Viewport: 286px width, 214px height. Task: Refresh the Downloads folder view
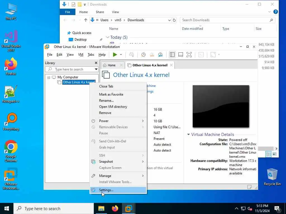coord(174,20)
